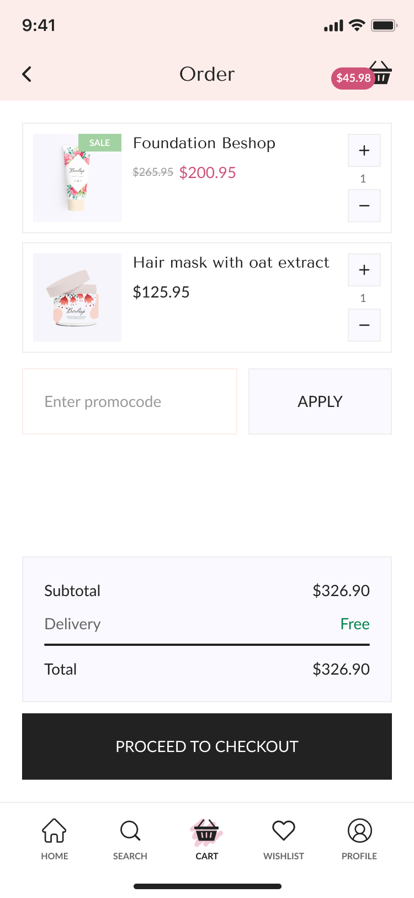Viewport: 414px width, 898px height.
Task: Open the Profile tab
Action: pyautogui.click(x=359, y=839)
